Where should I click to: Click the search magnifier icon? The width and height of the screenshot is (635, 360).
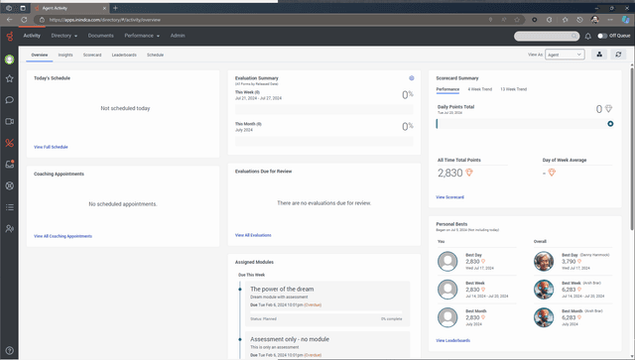[x=573, y=36]
